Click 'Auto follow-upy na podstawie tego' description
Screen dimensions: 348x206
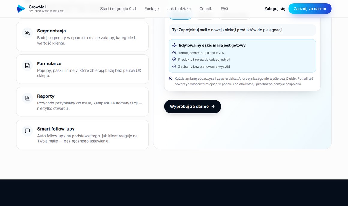click(87, 138)
